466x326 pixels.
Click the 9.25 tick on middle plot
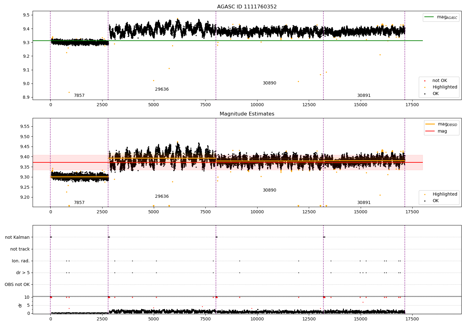[25, 187]
